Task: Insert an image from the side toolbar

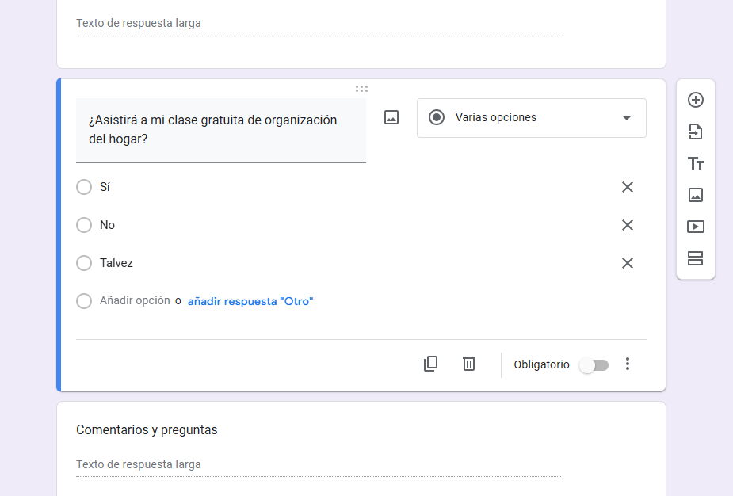Action: 696,195
